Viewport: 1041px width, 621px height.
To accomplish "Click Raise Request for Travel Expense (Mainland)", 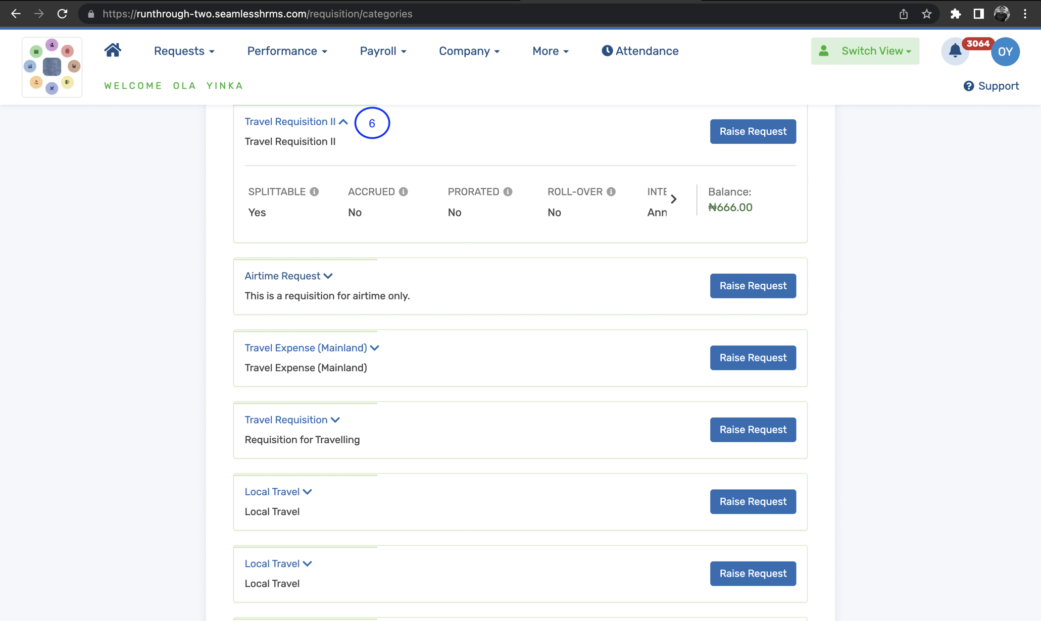I will (753, 357).
